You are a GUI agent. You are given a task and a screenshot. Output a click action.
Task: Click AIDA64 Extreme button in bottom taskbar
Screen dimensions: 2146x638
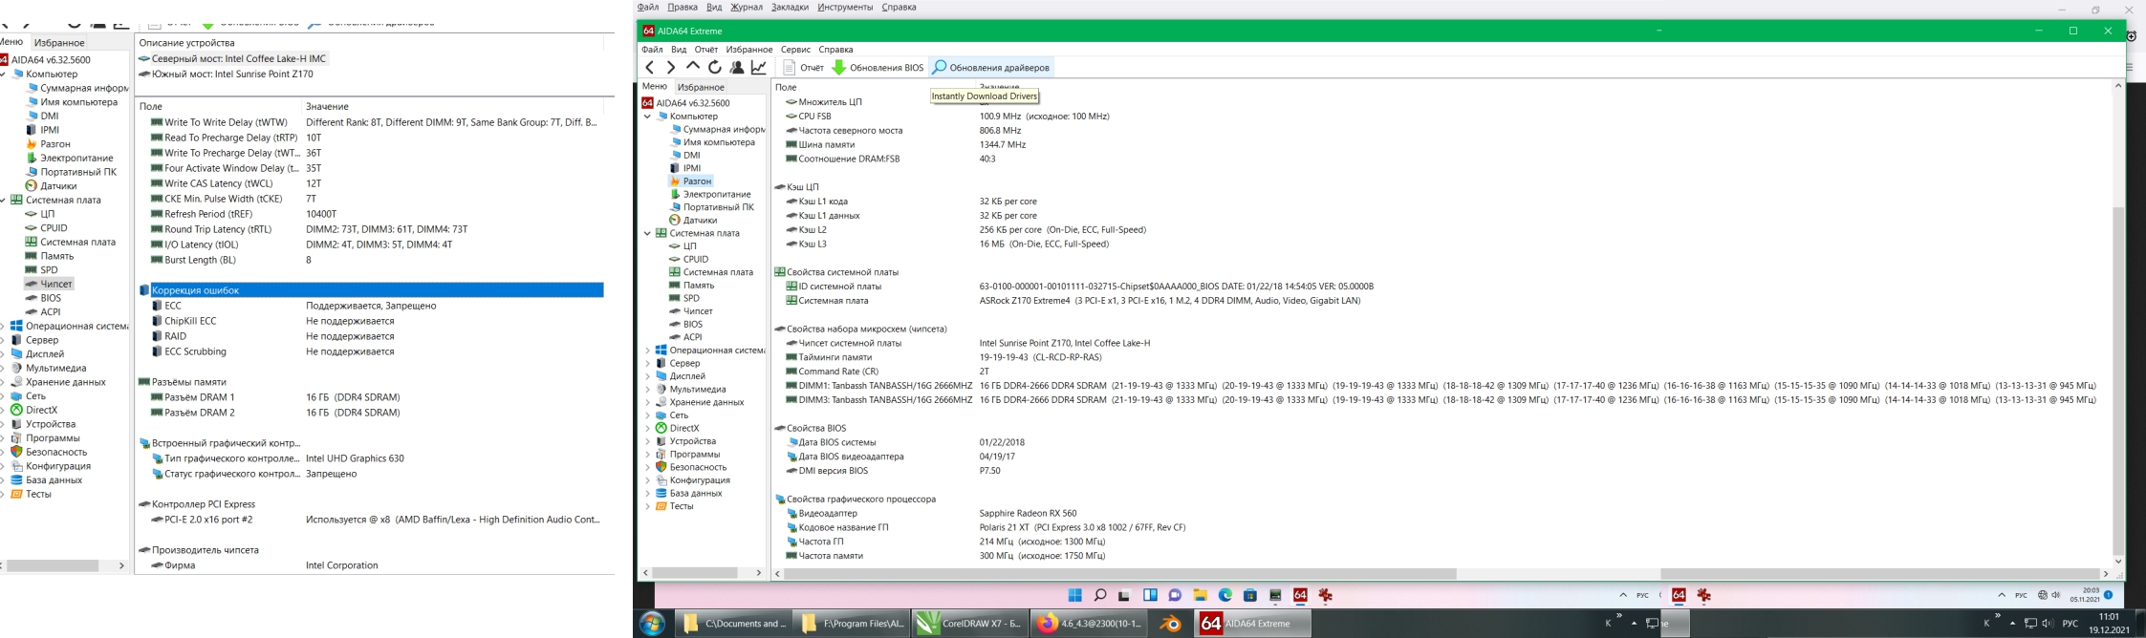[x=1254, y=624]
